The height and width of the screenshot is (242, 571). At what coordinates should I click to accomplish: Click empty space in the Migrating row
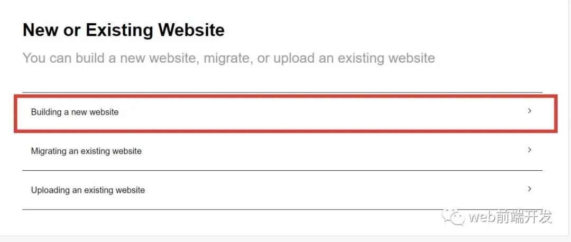[x=317, y=151]
